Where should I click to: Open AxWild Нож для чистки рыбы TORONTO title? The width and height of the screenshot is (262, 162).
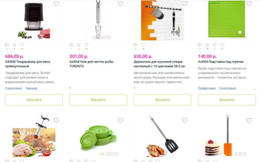[91, 64]
